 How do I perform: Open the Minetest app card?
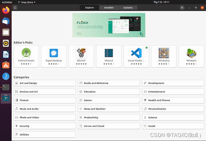tap(191, 57)
